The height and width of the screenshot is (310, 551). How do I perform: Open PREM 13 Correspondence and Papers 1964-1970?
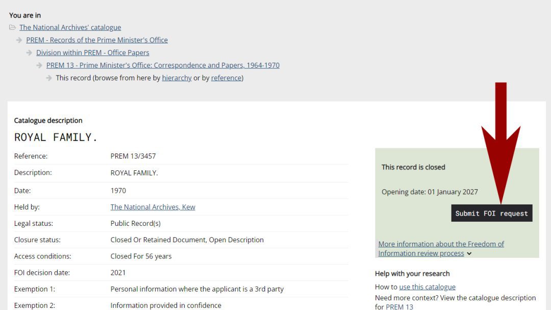point(163,65)
